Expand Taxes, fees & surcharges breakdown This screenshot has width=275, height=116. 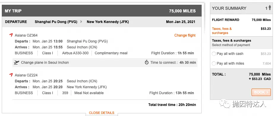222,31
